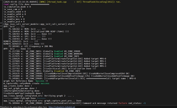Click 'app_set_graph_params done !' line
The width and height of the screenshot is (177, 108).
(x=20, y=88)
